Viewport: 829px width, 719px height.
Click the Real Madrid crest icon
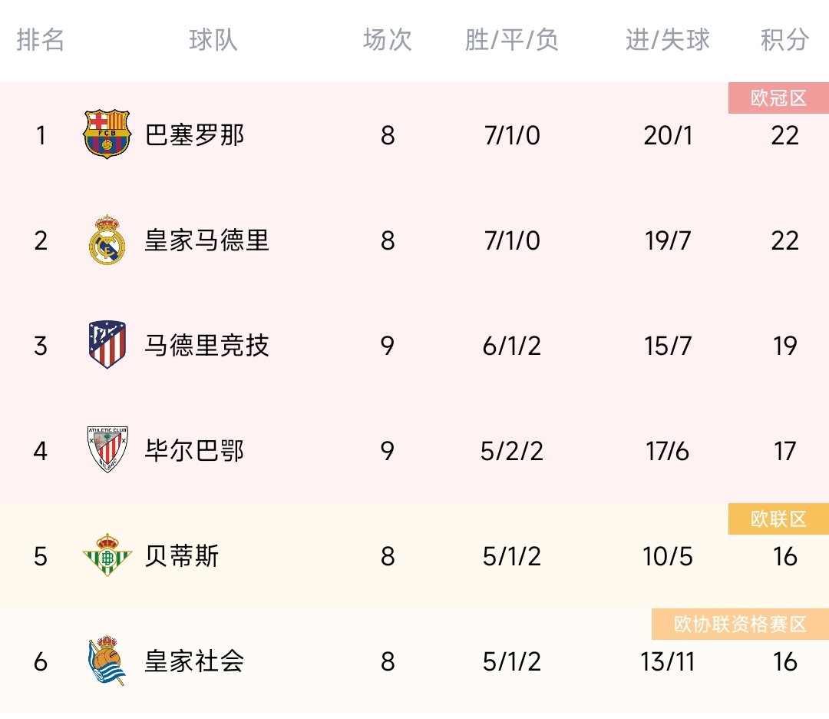[107, 240]
